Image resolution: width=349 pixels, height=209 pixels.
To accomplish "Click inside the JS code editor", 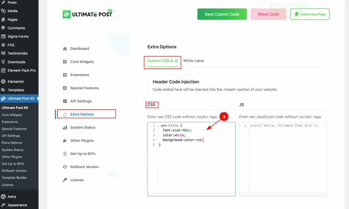I will point(283,159).
